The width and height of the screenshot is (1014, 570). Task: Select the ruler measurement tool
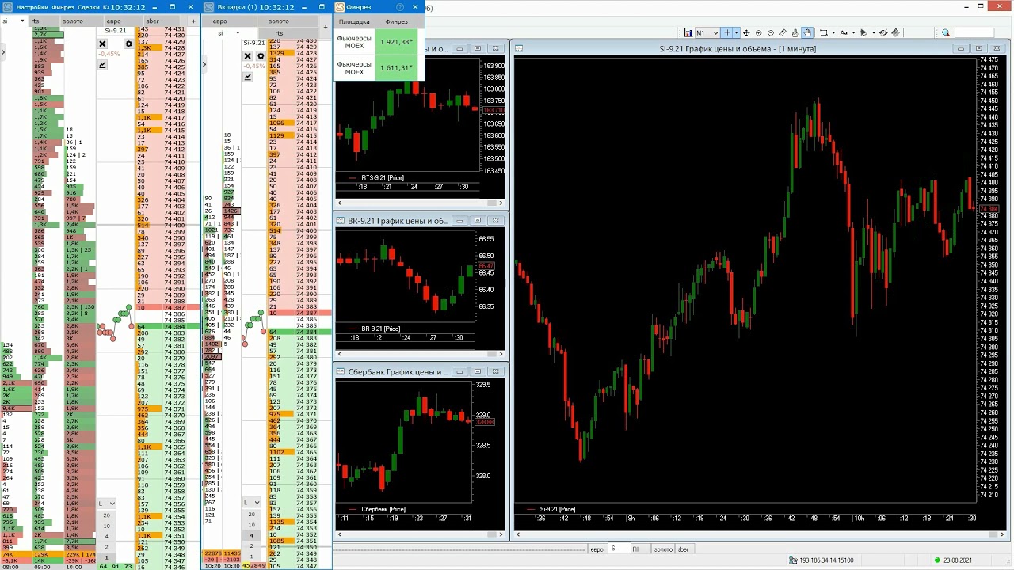click(783, 33)
